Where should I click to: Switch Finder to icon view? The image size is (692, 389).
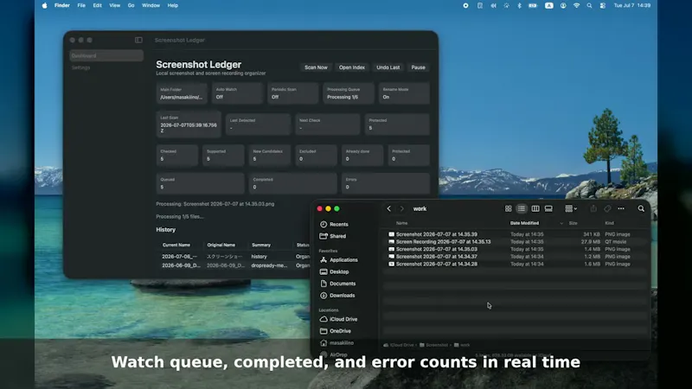coord(509,208)
